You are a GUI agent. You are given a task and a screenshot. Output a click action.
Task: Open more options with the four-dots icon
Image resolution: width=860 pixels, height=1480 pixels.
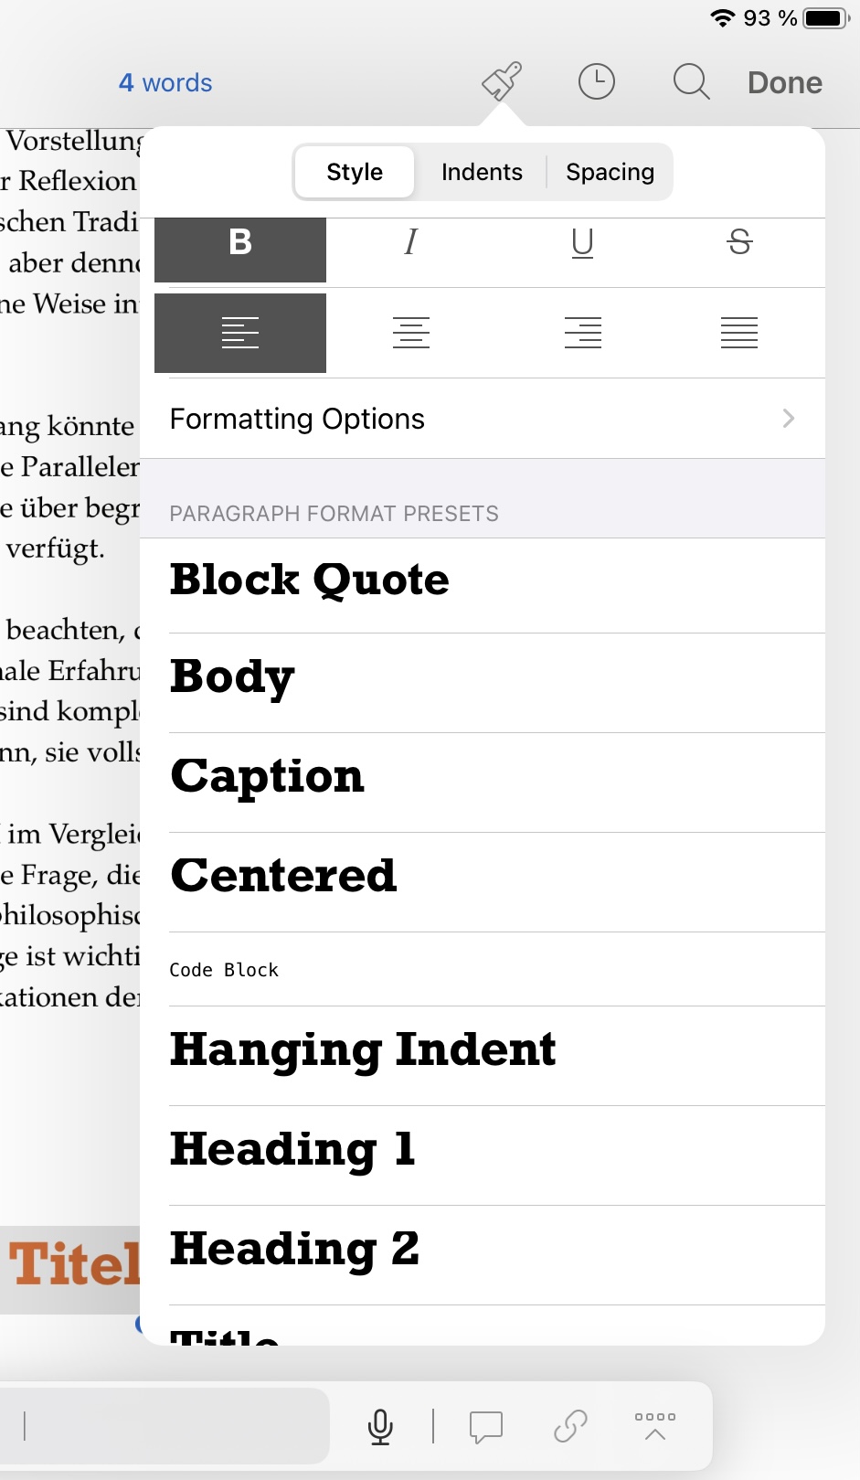point(654,1423)
